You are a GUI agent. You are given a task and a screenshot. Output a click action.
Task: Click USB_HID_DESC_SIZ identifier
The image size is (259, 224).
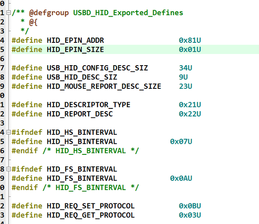82,77
